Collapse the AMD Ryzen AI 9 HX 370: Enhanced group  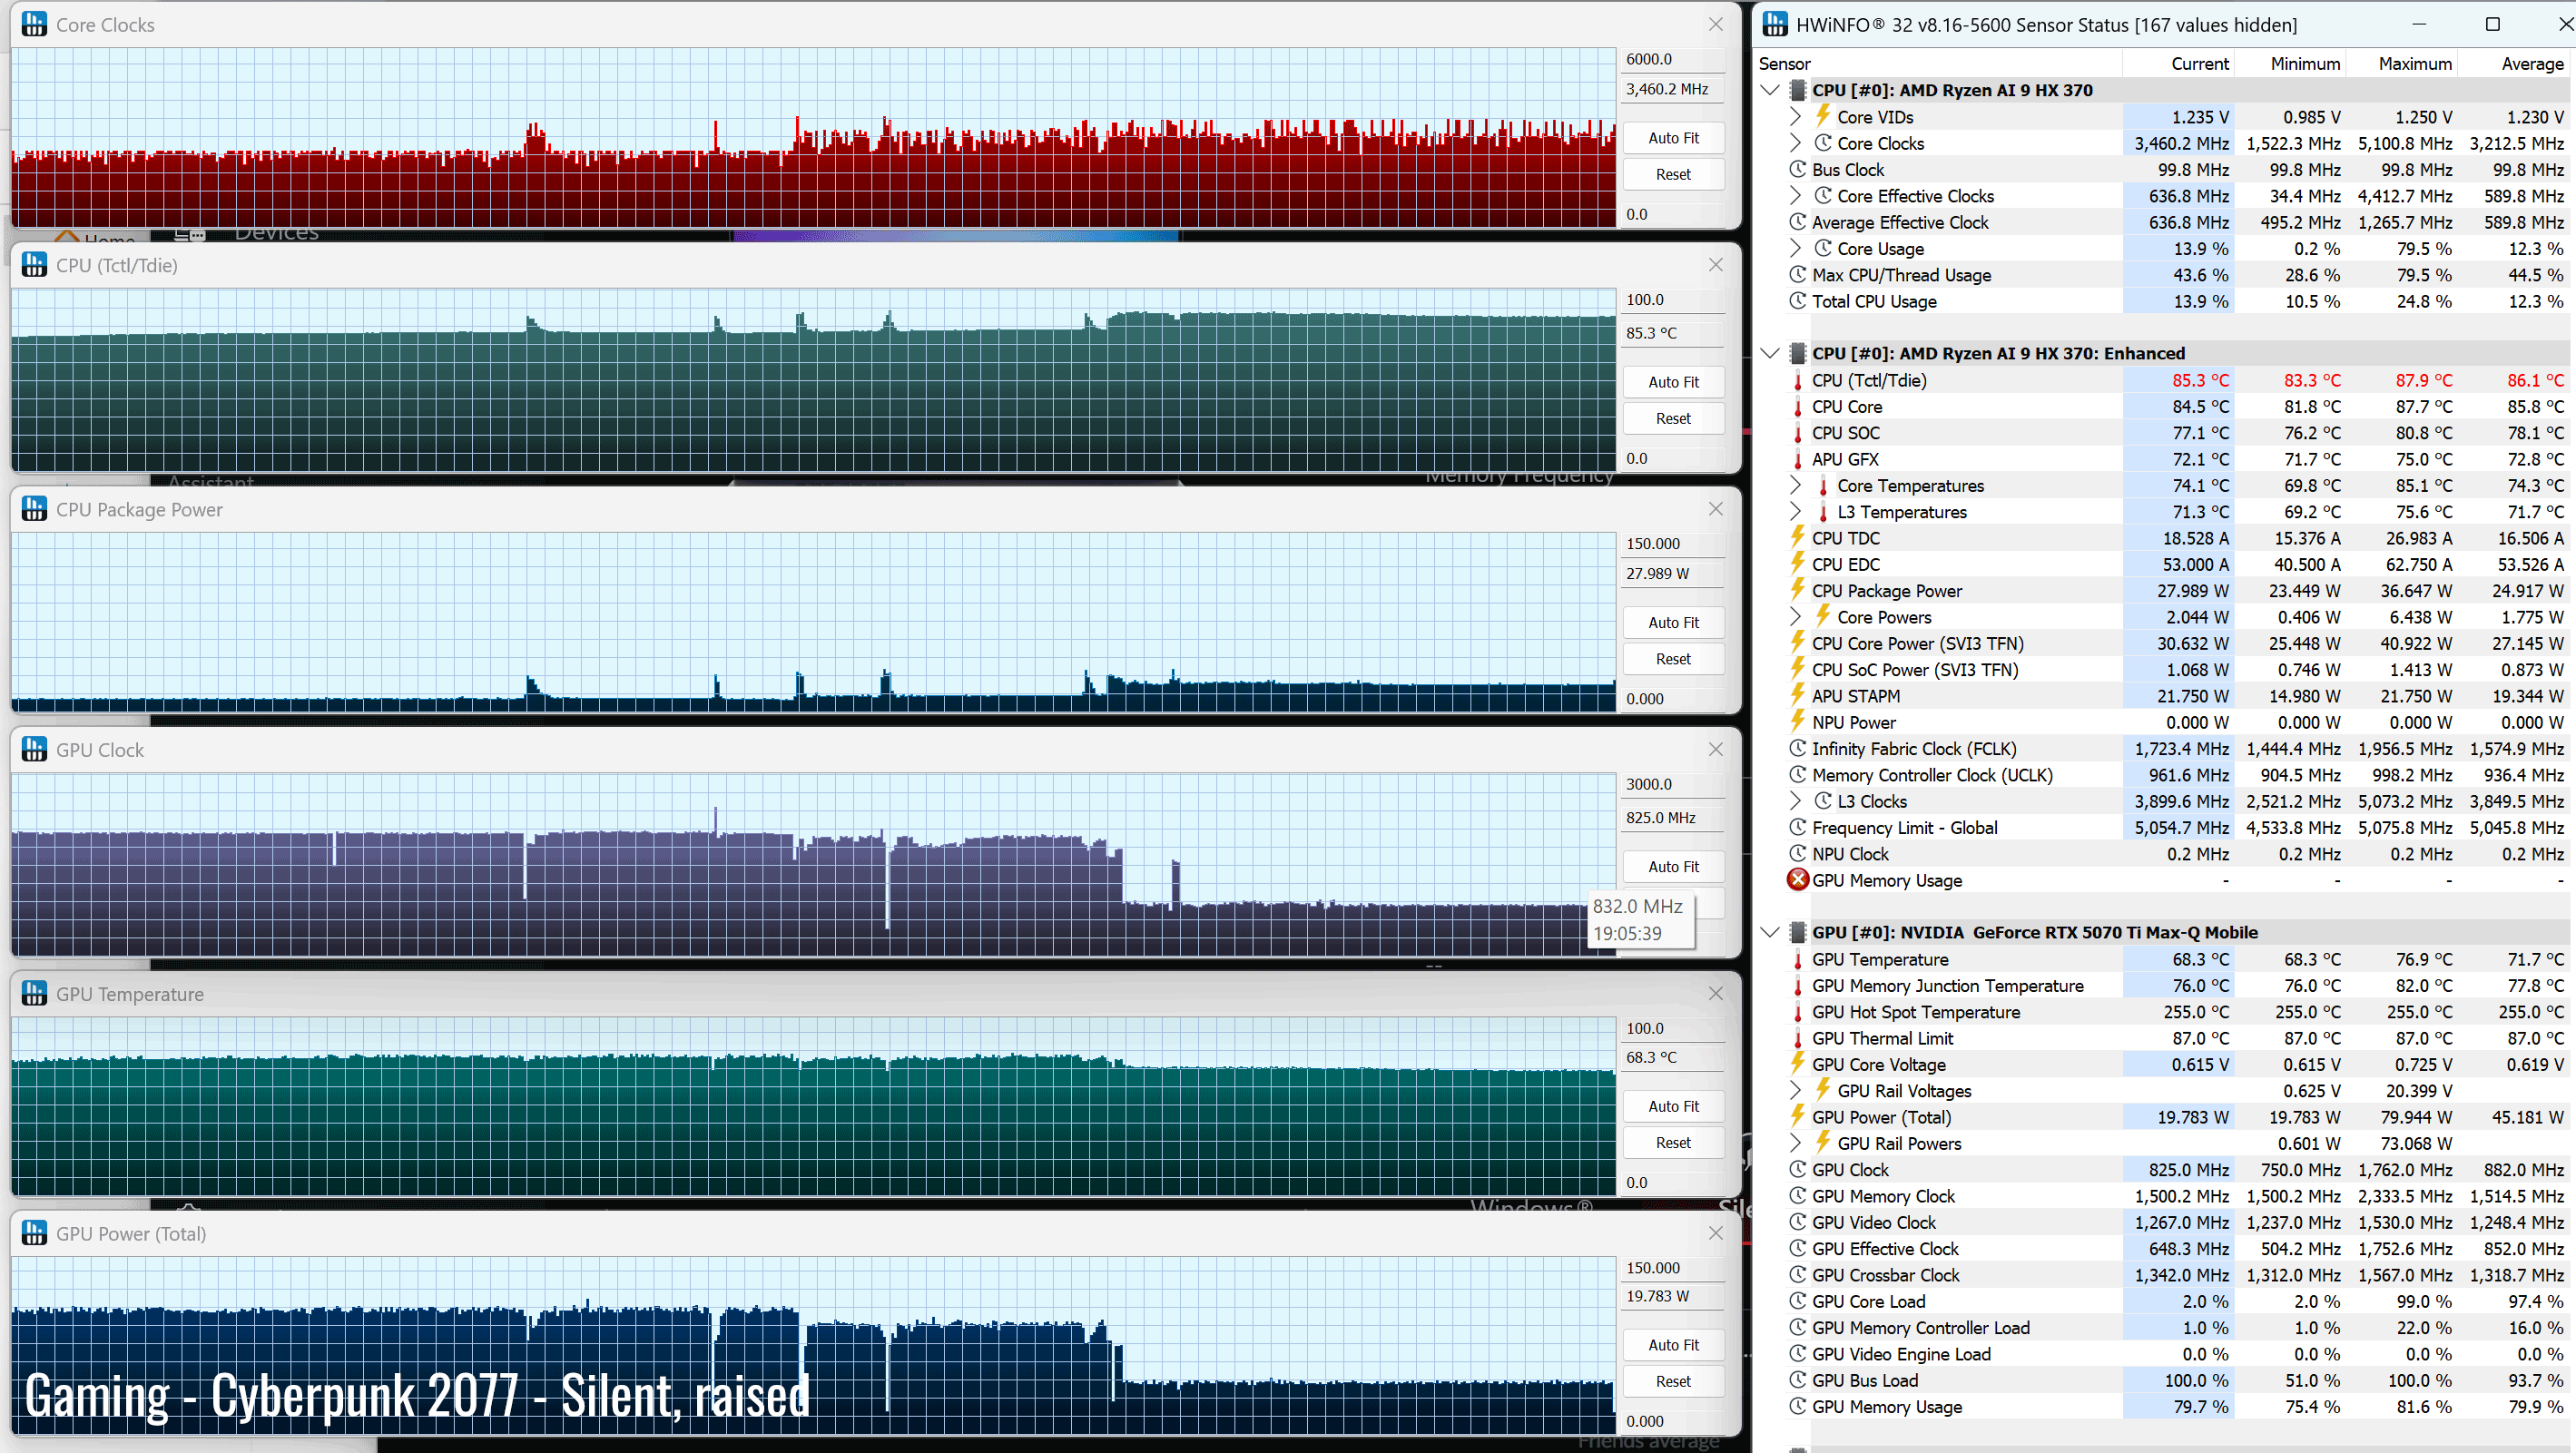click(x=1770, y=353)
